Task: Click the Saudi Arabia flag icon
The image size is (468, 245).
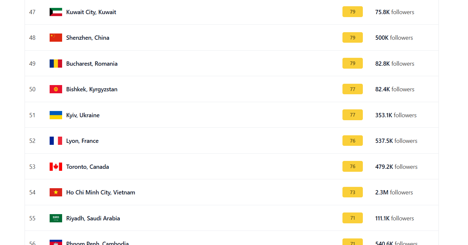Action: point(56,218)
